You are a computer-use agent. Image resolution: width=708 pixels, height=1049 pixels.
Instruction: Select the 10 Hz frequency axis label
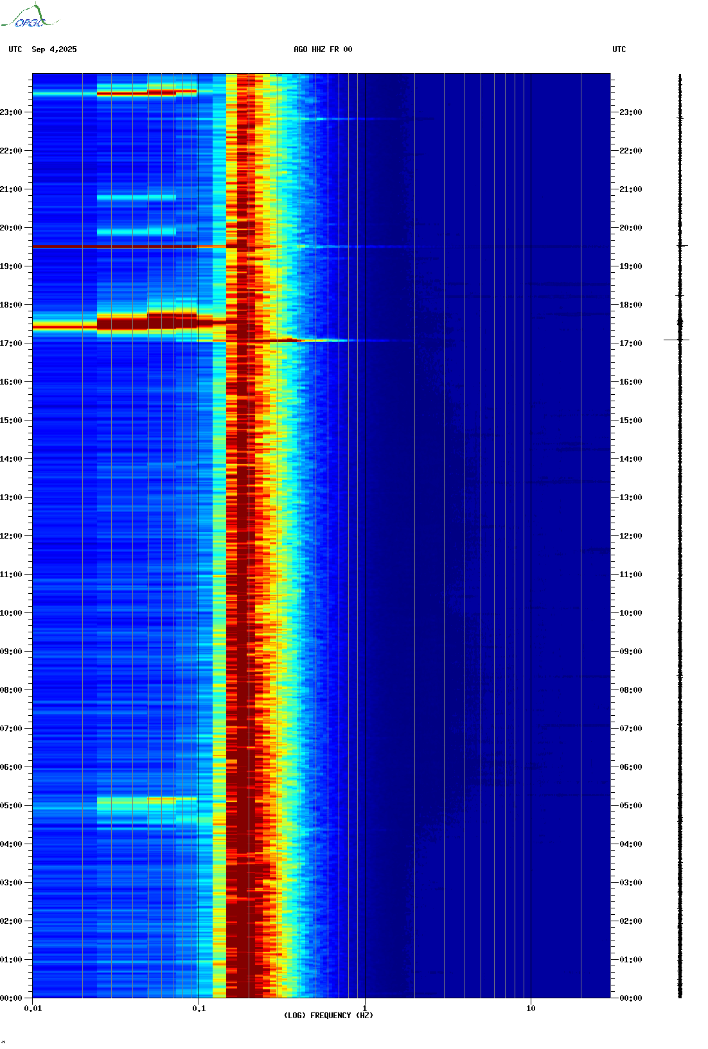coord(531,1009)
